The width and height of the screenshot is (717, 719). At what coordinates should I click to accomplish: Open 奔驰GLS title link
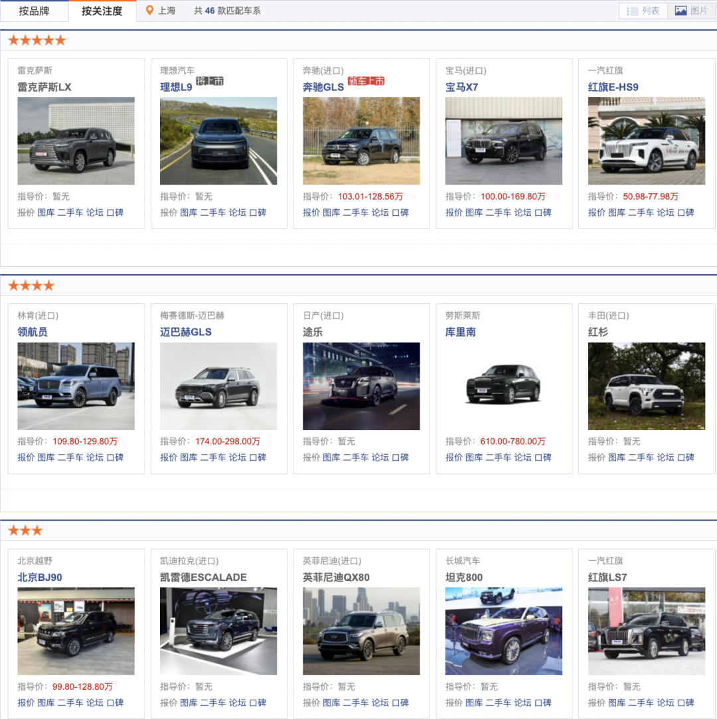[x=323, y=87]
